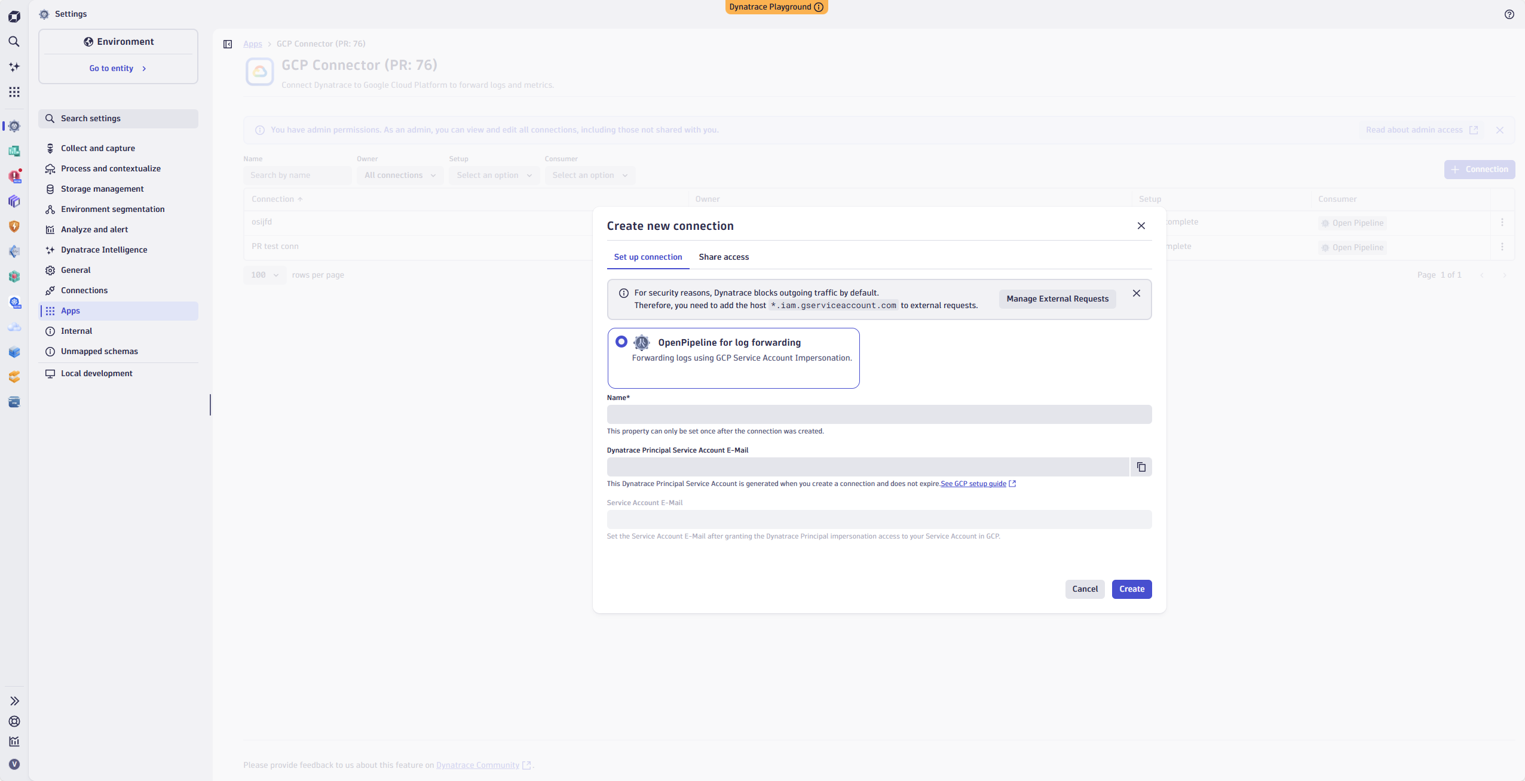
Task: Open Connections settings category
Action: pos(118,290)
